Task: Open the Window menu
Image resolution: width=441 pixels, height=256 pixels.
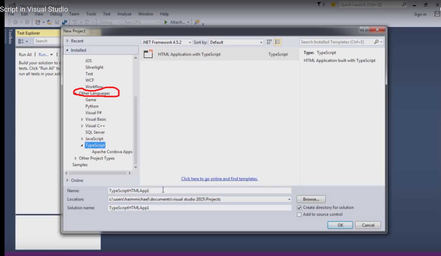Action: pos(146,14)
